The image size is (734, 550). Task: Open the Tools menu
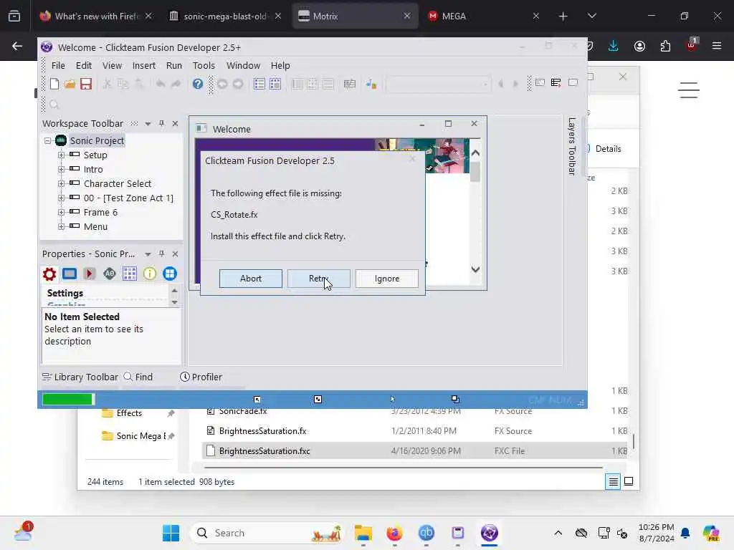coord(204,65)
